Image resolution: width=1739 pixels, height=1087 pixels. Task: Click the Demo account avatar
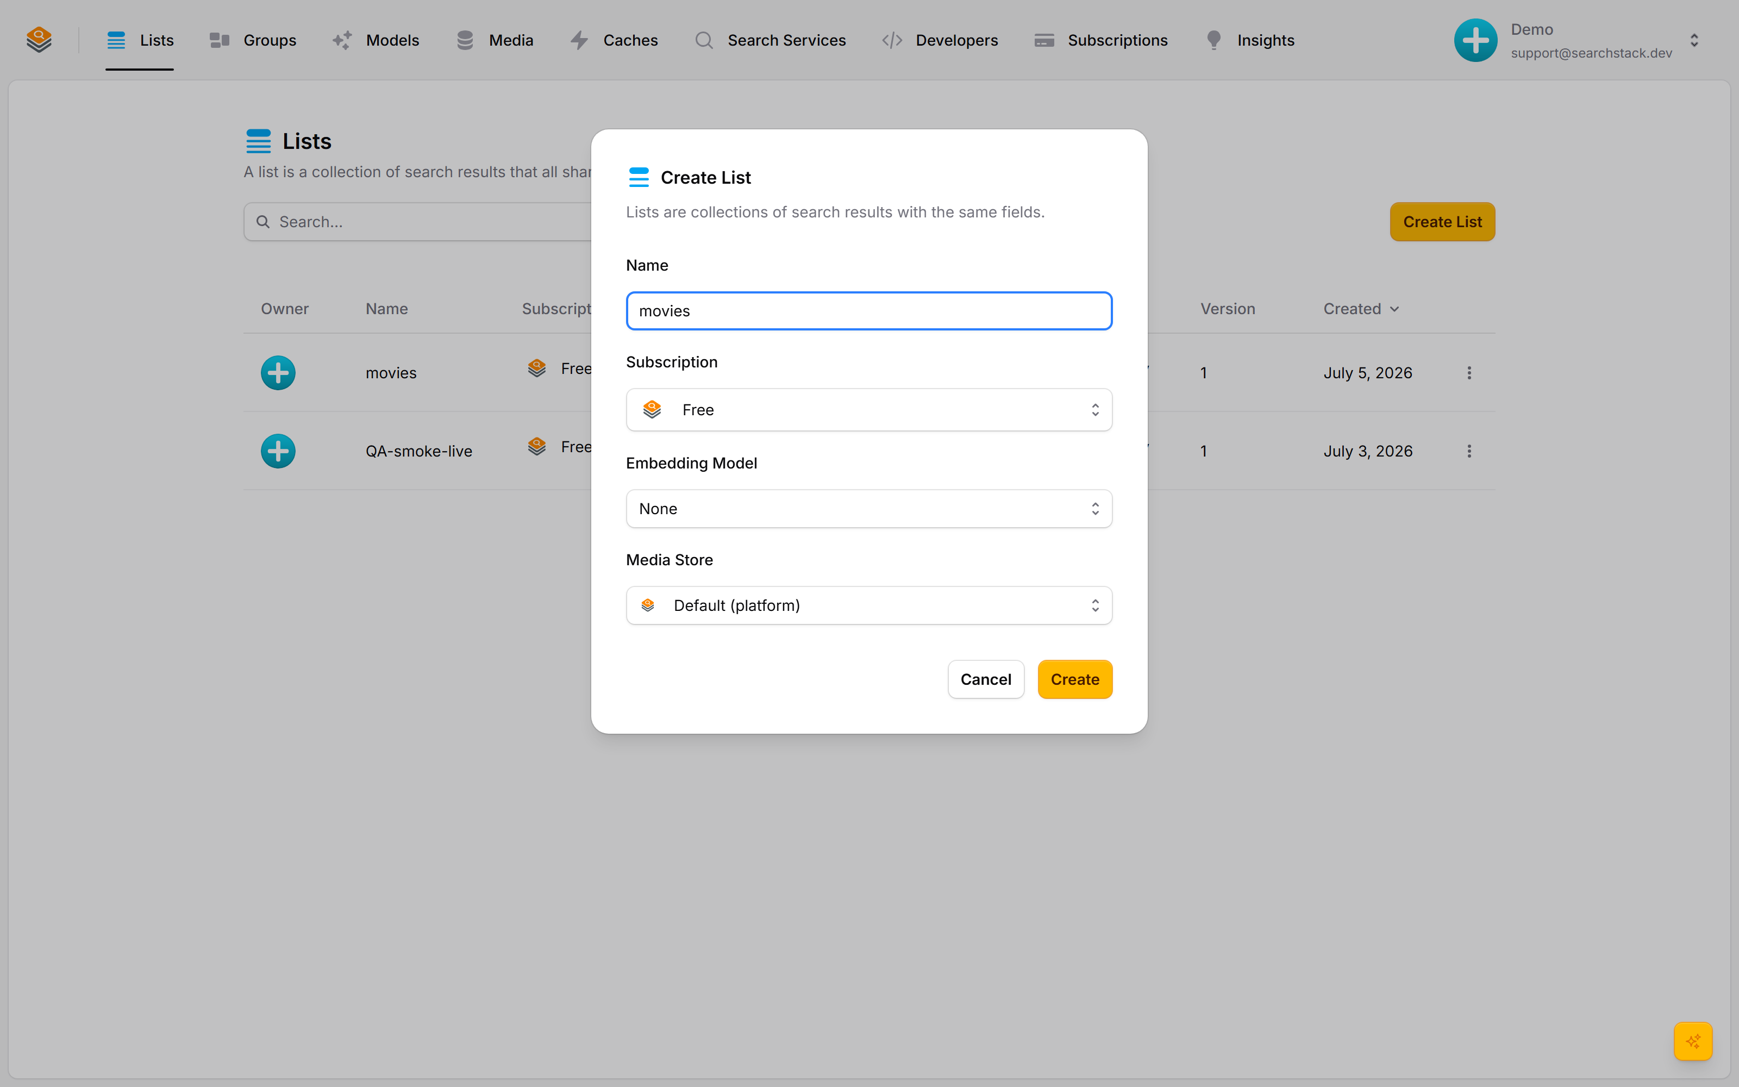point(1476,40)
